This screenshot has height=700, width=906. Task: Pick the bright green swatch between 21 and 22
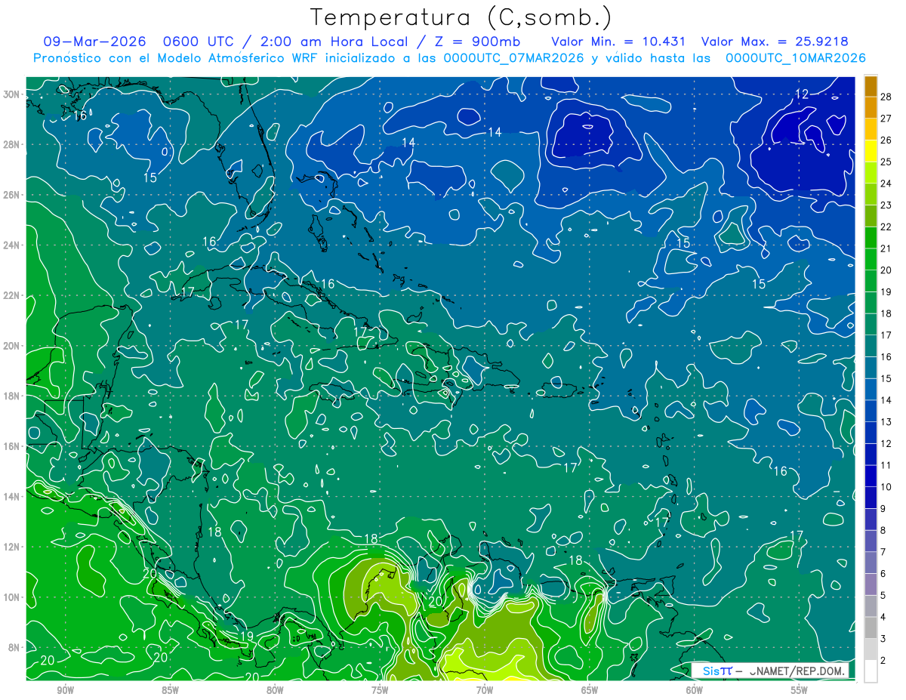point(871,238)
